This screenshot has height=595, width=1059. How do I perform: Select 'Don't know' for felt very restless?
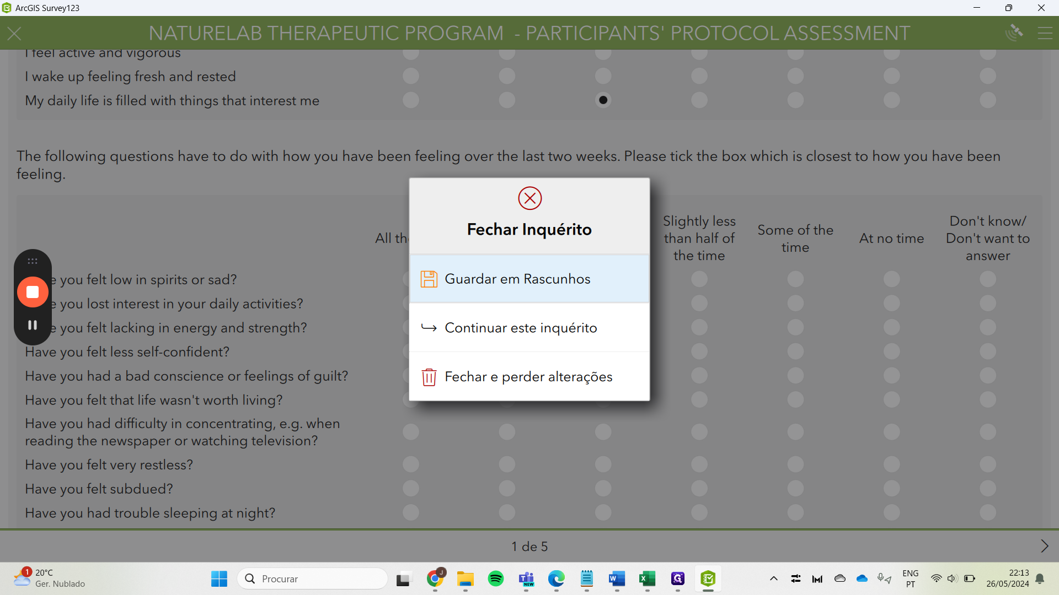[x=987, y=464]
